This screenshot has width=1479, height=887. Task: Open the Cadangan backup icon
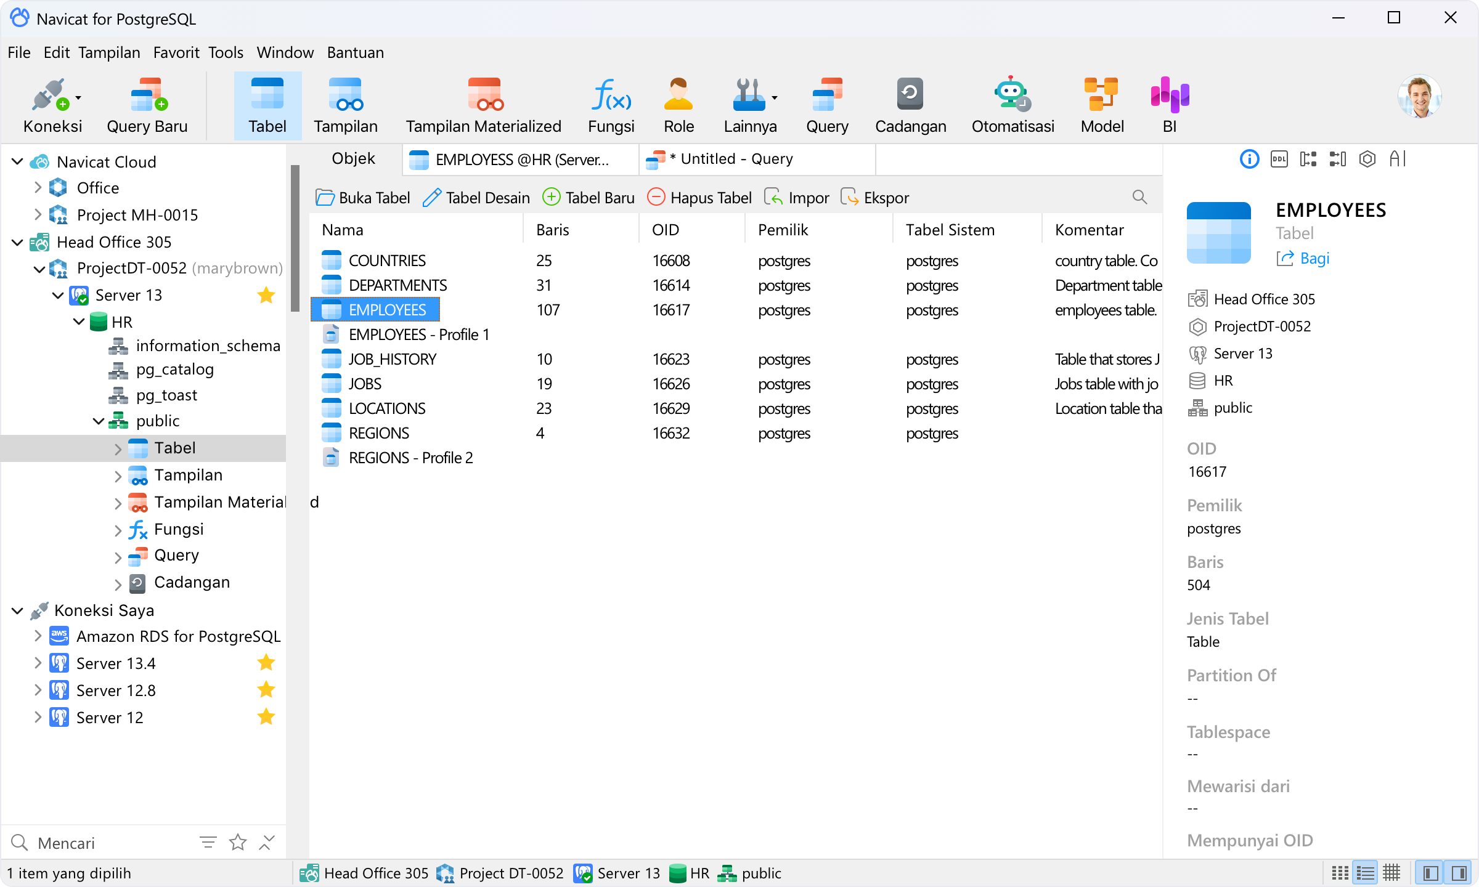coord(910,106)
